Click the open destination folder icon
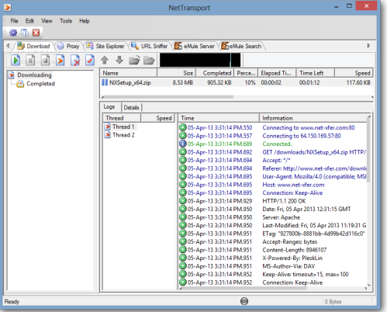387x312 pixels. 149,61
